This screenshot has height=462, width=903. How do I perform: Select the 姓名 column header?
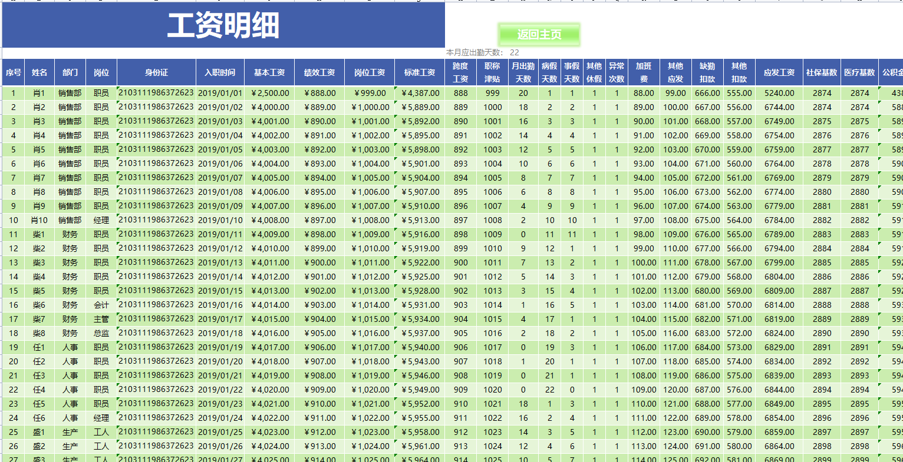39,72
